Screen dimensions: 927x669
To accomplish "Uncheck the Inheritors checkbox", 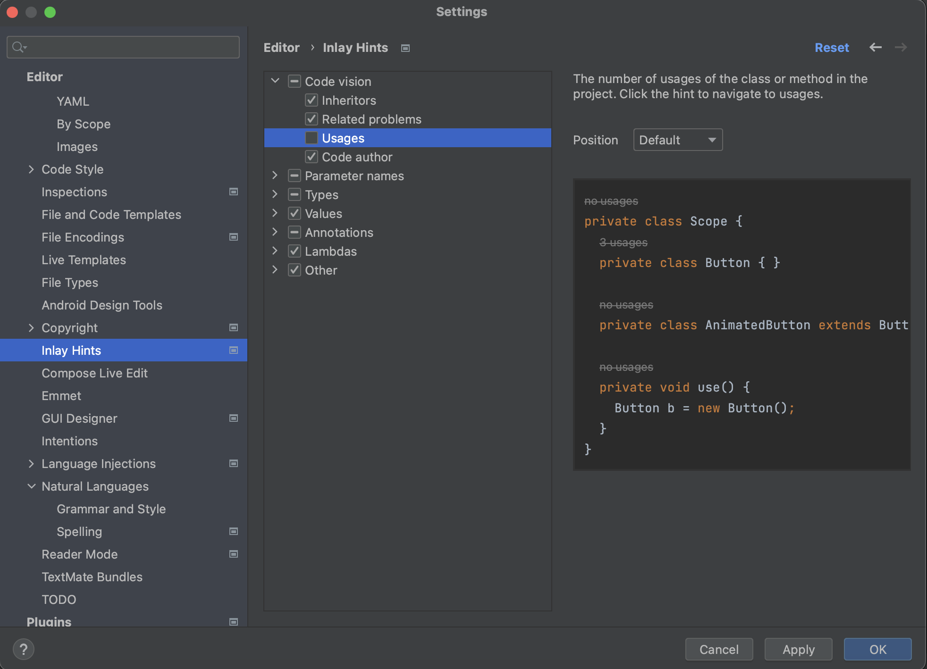I will (311, 100).
